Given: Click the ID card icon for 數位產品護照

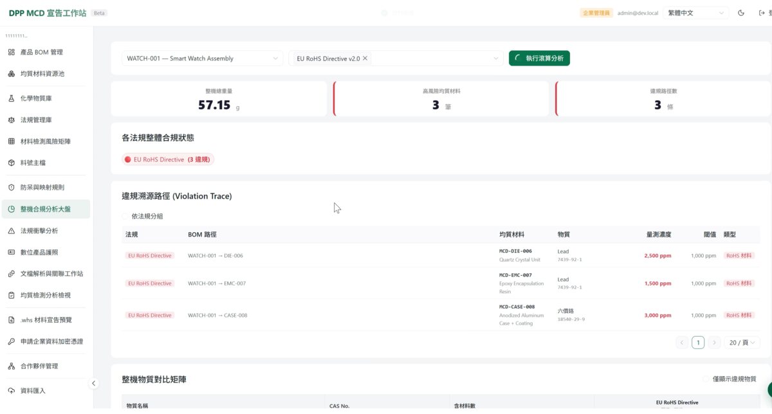Looking at the screenshot, I should 12,252.
